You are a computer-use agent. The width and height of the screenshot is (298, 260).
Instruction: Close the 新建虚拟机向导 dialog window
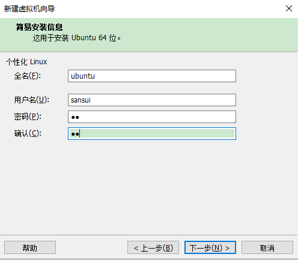coord(289,8)
